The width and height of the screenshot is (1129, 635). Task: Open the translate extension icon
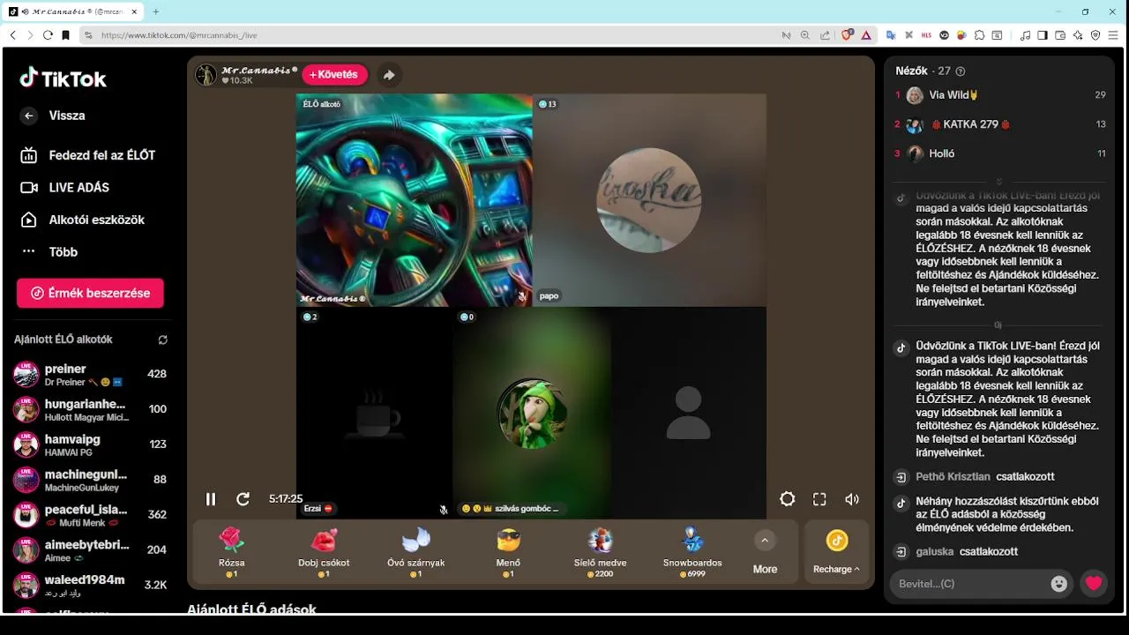pyautogui.click(x=891, y=35)
